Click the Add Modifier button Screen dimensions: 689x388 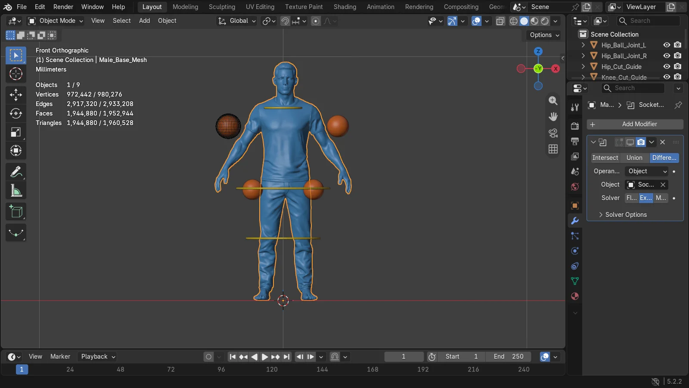coord(635,124)
